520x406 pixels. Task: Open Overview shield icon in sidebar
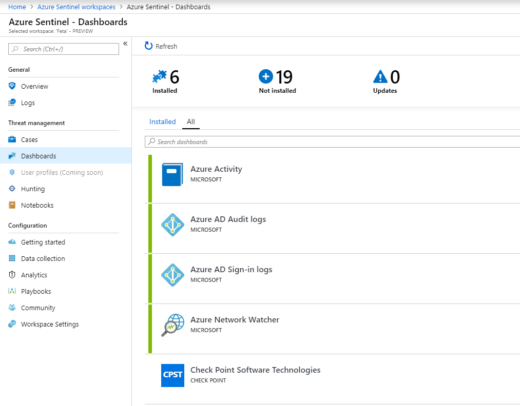click(x=12, y=86)
